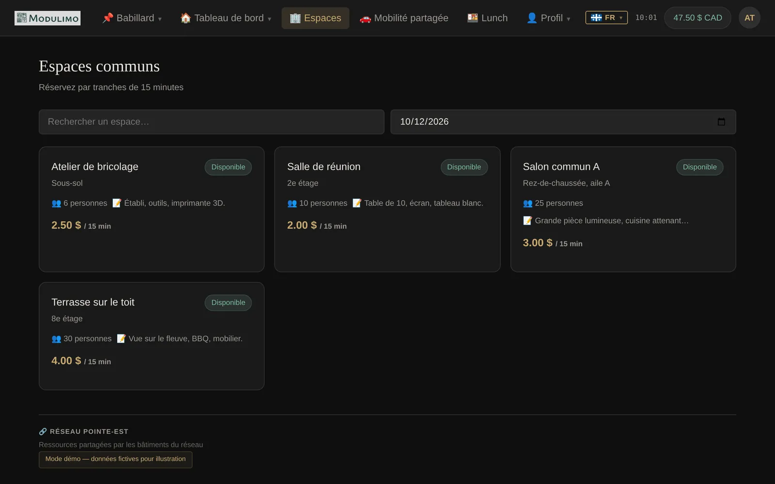Click the 47.50 $ CAD balance button
Screen dimensions: 775x484
click(x=697, y=18)
